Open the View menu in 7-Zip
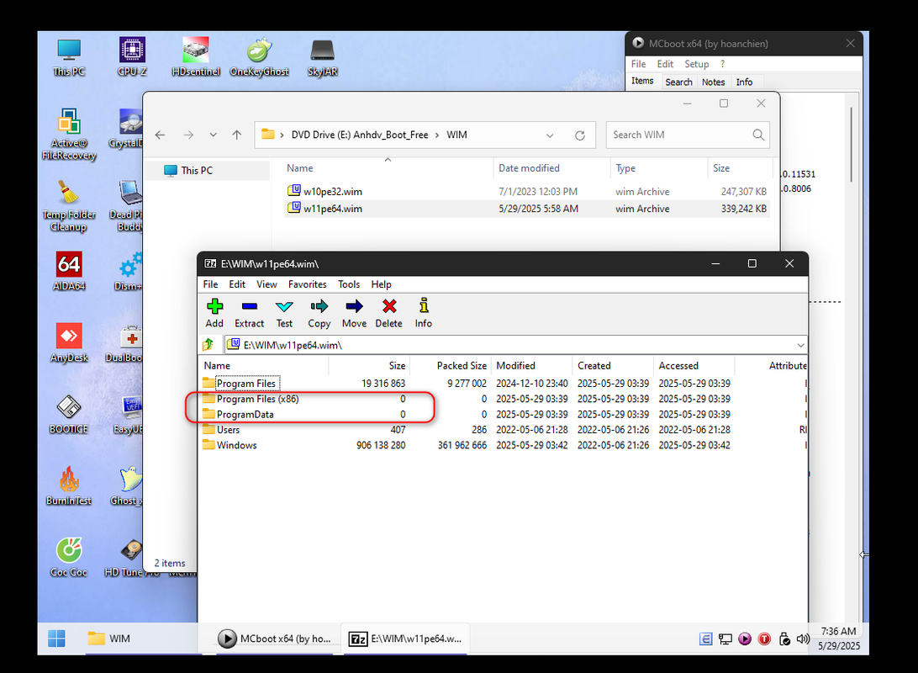This screenshot has height=673, width=918. pyautogui.click(x=266, y=284)
